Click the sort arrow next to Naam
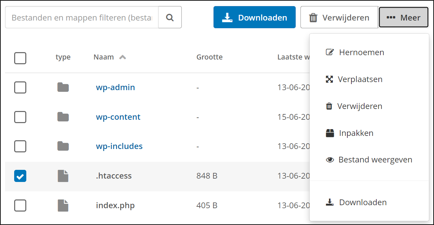Image resolution: width=434 pixels, height=225 pixels. coord(122,57)
